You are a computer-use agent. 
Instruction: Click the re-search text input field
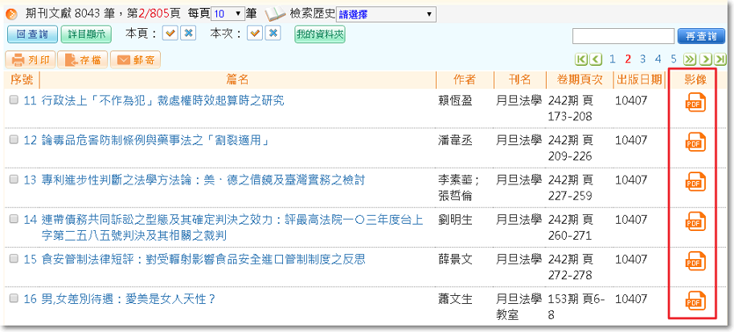623,37
